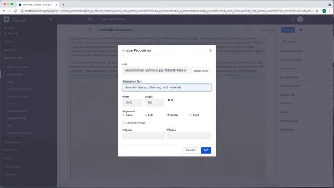Click the Browse Server button

pyautogui.click(x=201, y=71)
